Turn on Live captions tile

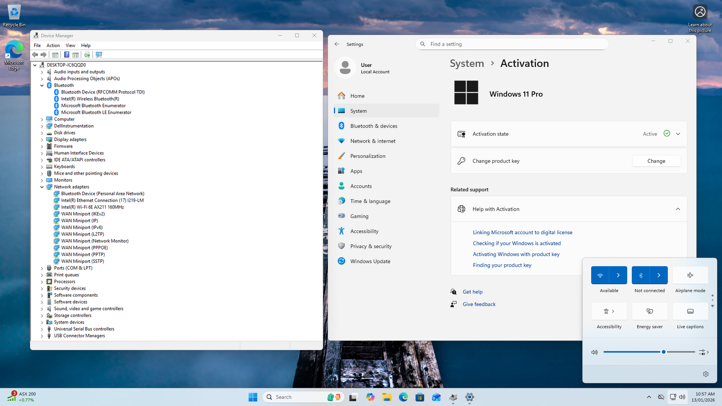[690, 311]
